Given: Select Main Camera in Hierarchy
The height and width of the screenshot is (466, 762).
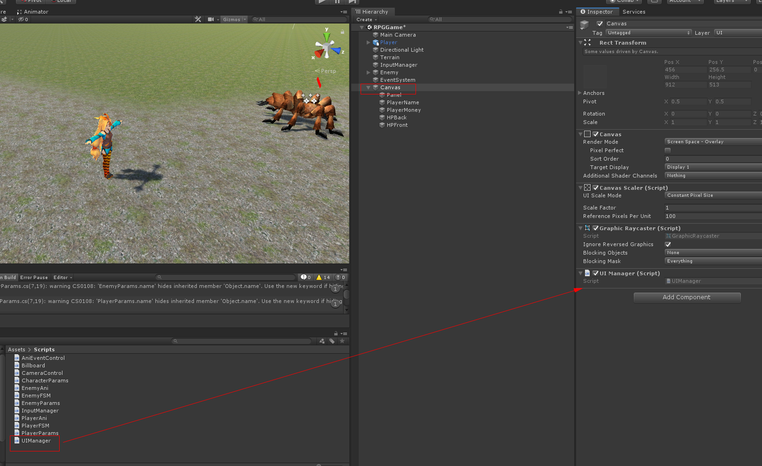Looking at the screenshot, I should [x=398, y=35].
